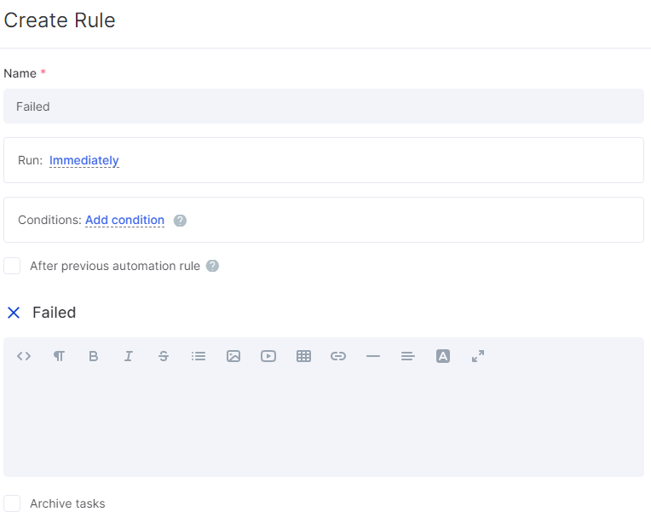Apply strikethrough formatting
The width and height of the screenshot is (651, 529).
(164, 356)
